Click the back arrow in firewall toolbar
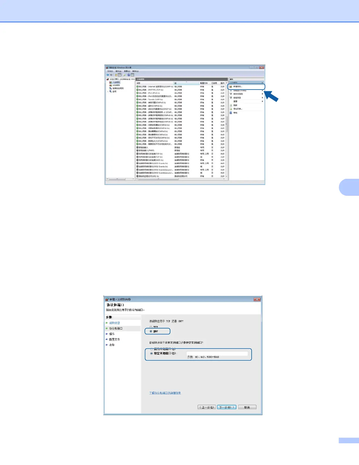 pos(108,75)
